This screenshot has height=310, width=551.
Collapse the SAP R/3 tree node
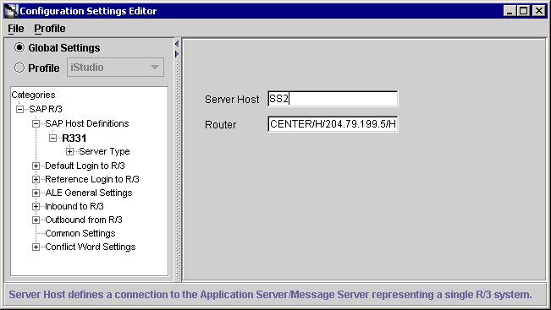[20, 110]
